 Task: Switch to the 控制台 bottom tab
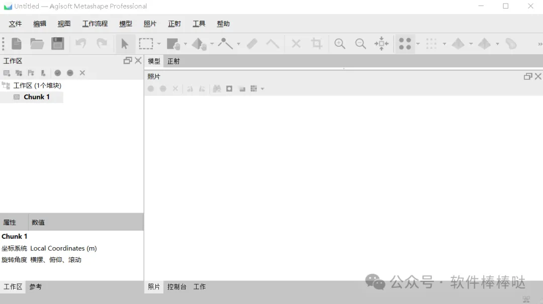coord(176,287)
